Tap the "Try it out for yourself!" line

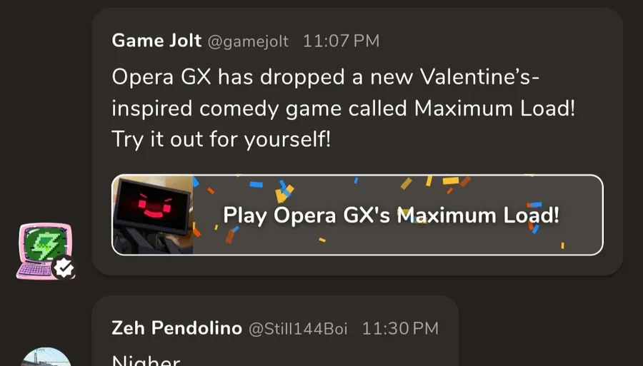tap(221, 139)
